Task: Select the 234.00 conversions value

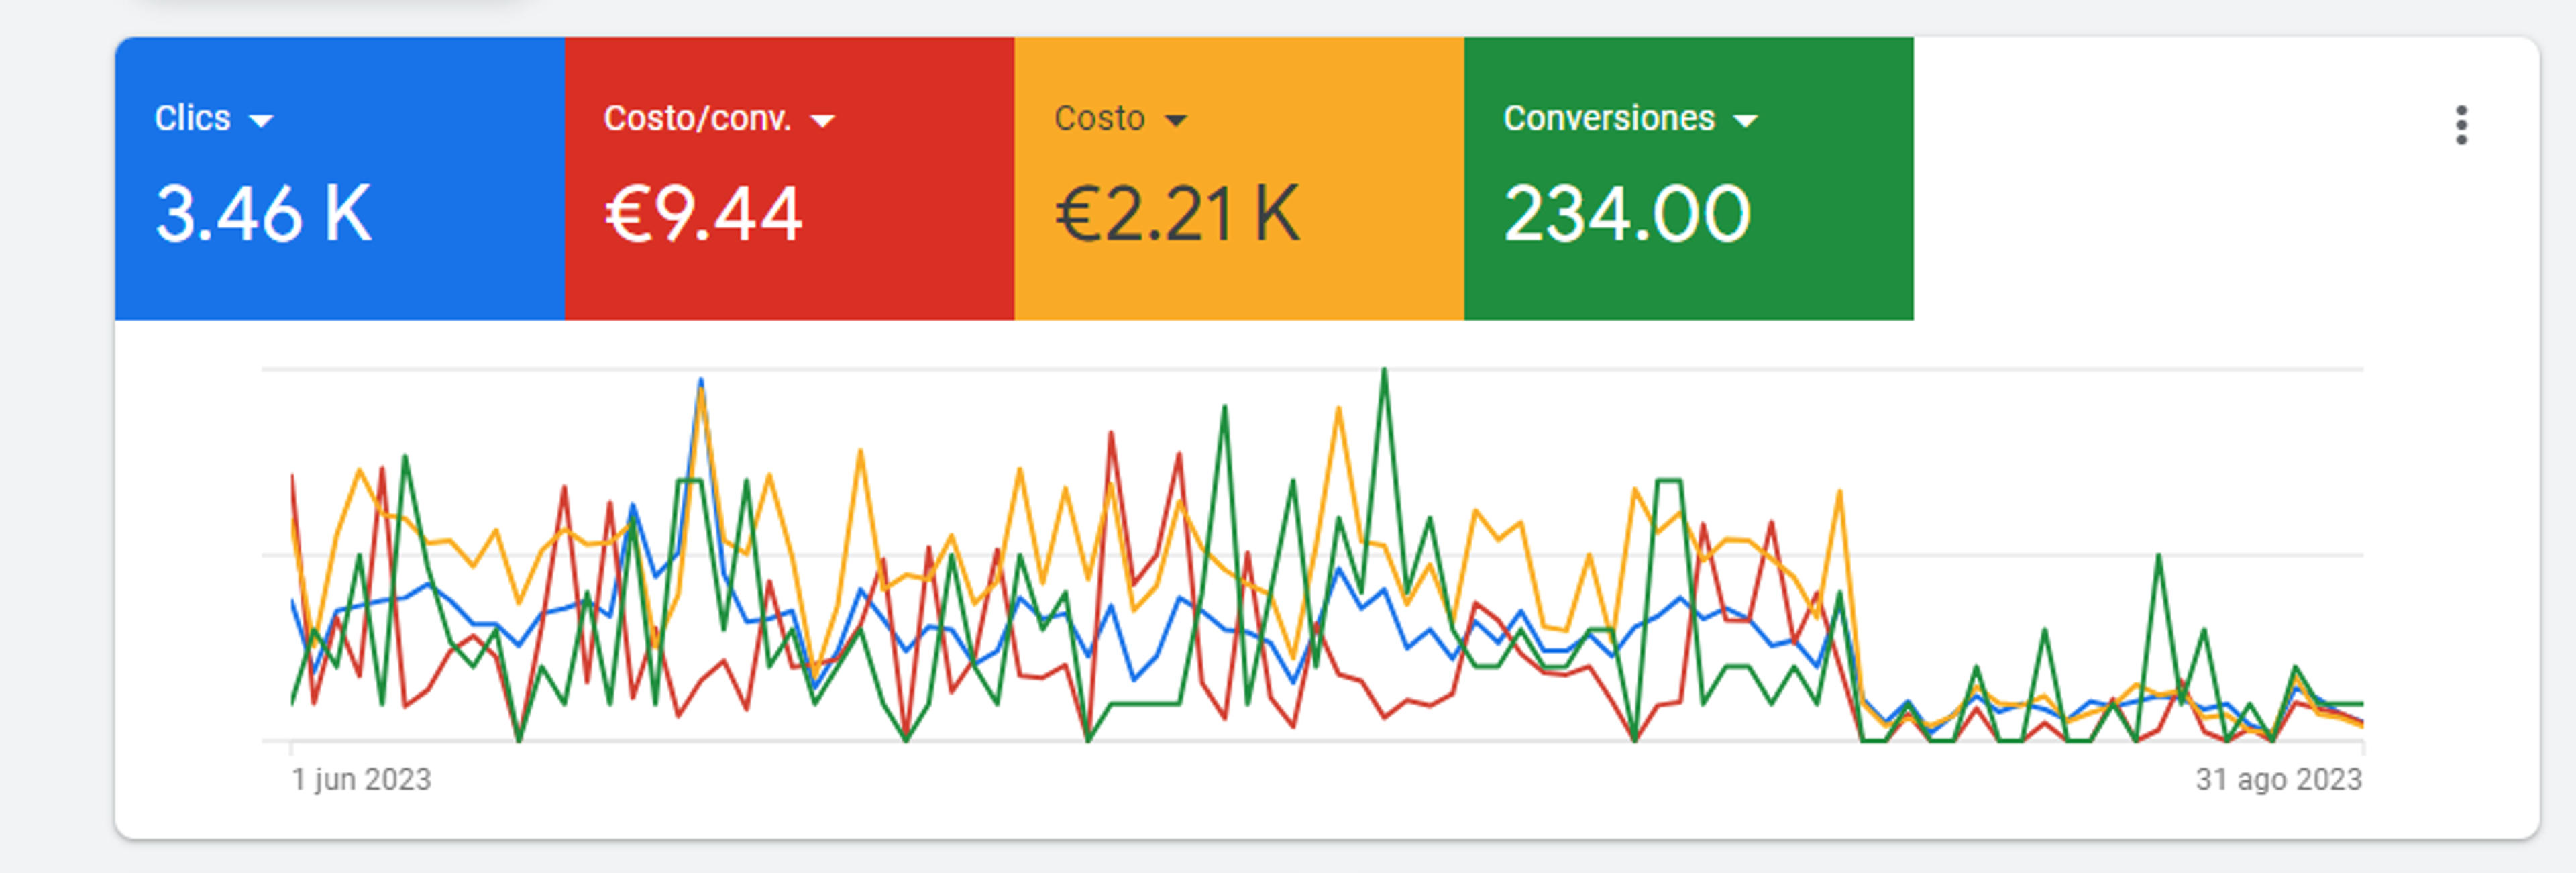Action: pos(1627,214)
